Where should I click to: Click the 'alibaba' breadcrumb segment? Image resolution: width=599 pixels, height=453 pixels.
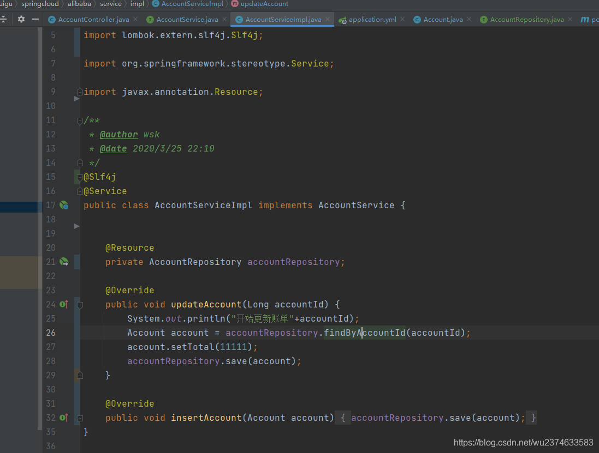(80, 4)
